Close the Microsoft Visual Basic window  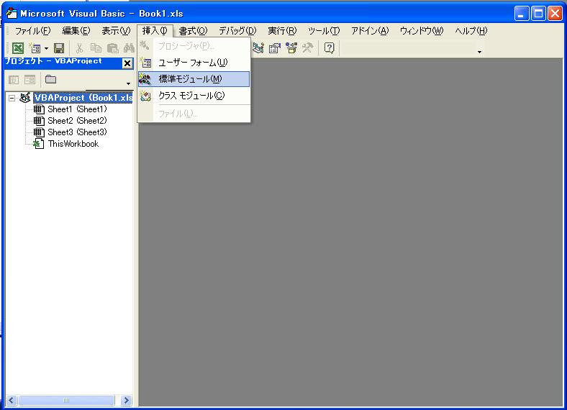pos(555,14)
